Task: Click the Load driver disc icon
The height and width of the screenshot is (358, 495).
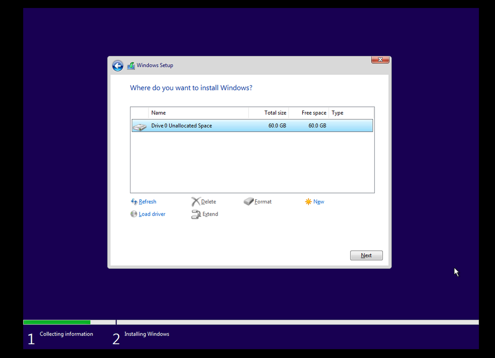Action: (134, 214)
